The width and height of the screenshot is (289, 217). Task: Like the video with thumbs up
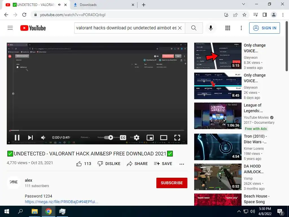[x=84, y=164]
